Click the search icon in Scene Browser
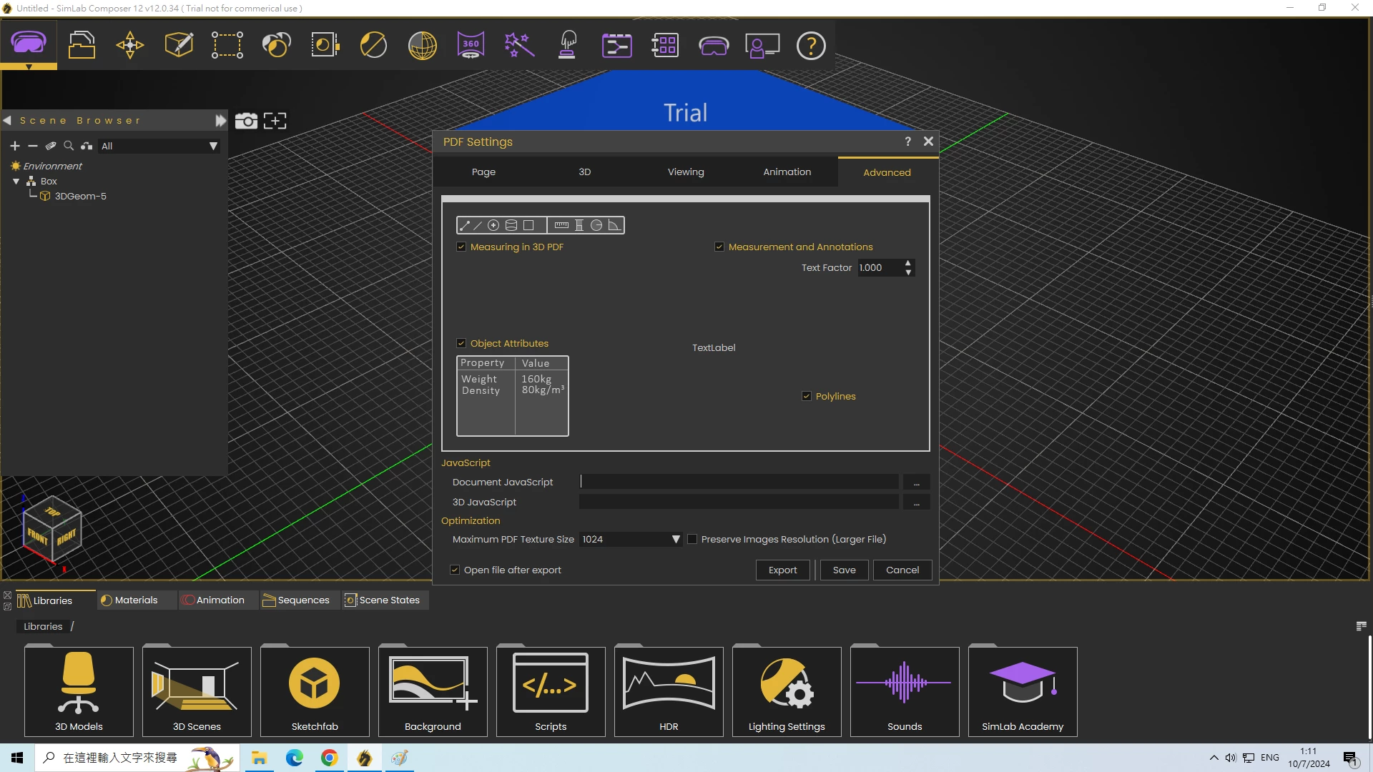Viewport: 1373px width, 772px height. 69,146
